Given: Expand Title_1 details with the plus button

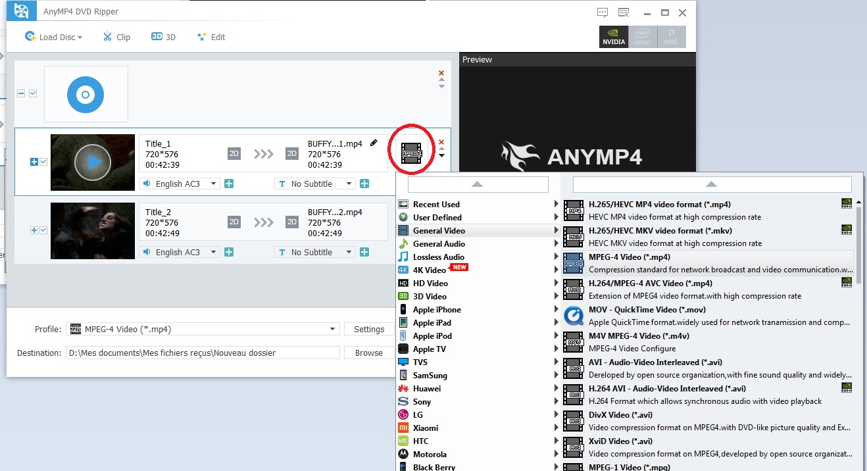Looking at the screenshot, I should click(34, 162).
